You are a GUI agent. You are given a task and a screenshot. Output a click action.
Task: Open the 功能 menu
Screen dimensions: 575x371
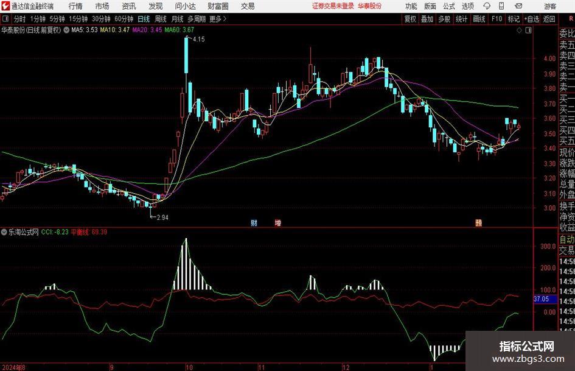411,6
